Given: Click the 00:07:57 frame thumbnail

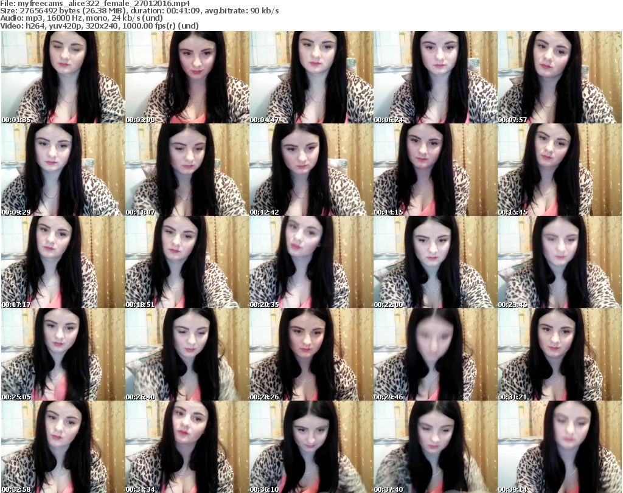Looking at the screenshot, I should pyautogui.click(x=559, y=77).
